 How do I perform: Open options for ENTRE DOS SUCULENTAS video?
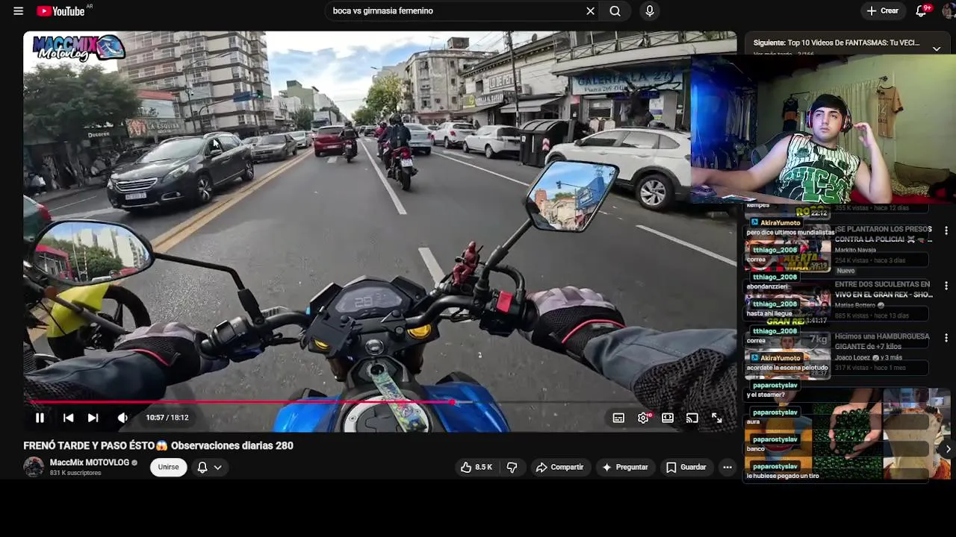point(946,286)
